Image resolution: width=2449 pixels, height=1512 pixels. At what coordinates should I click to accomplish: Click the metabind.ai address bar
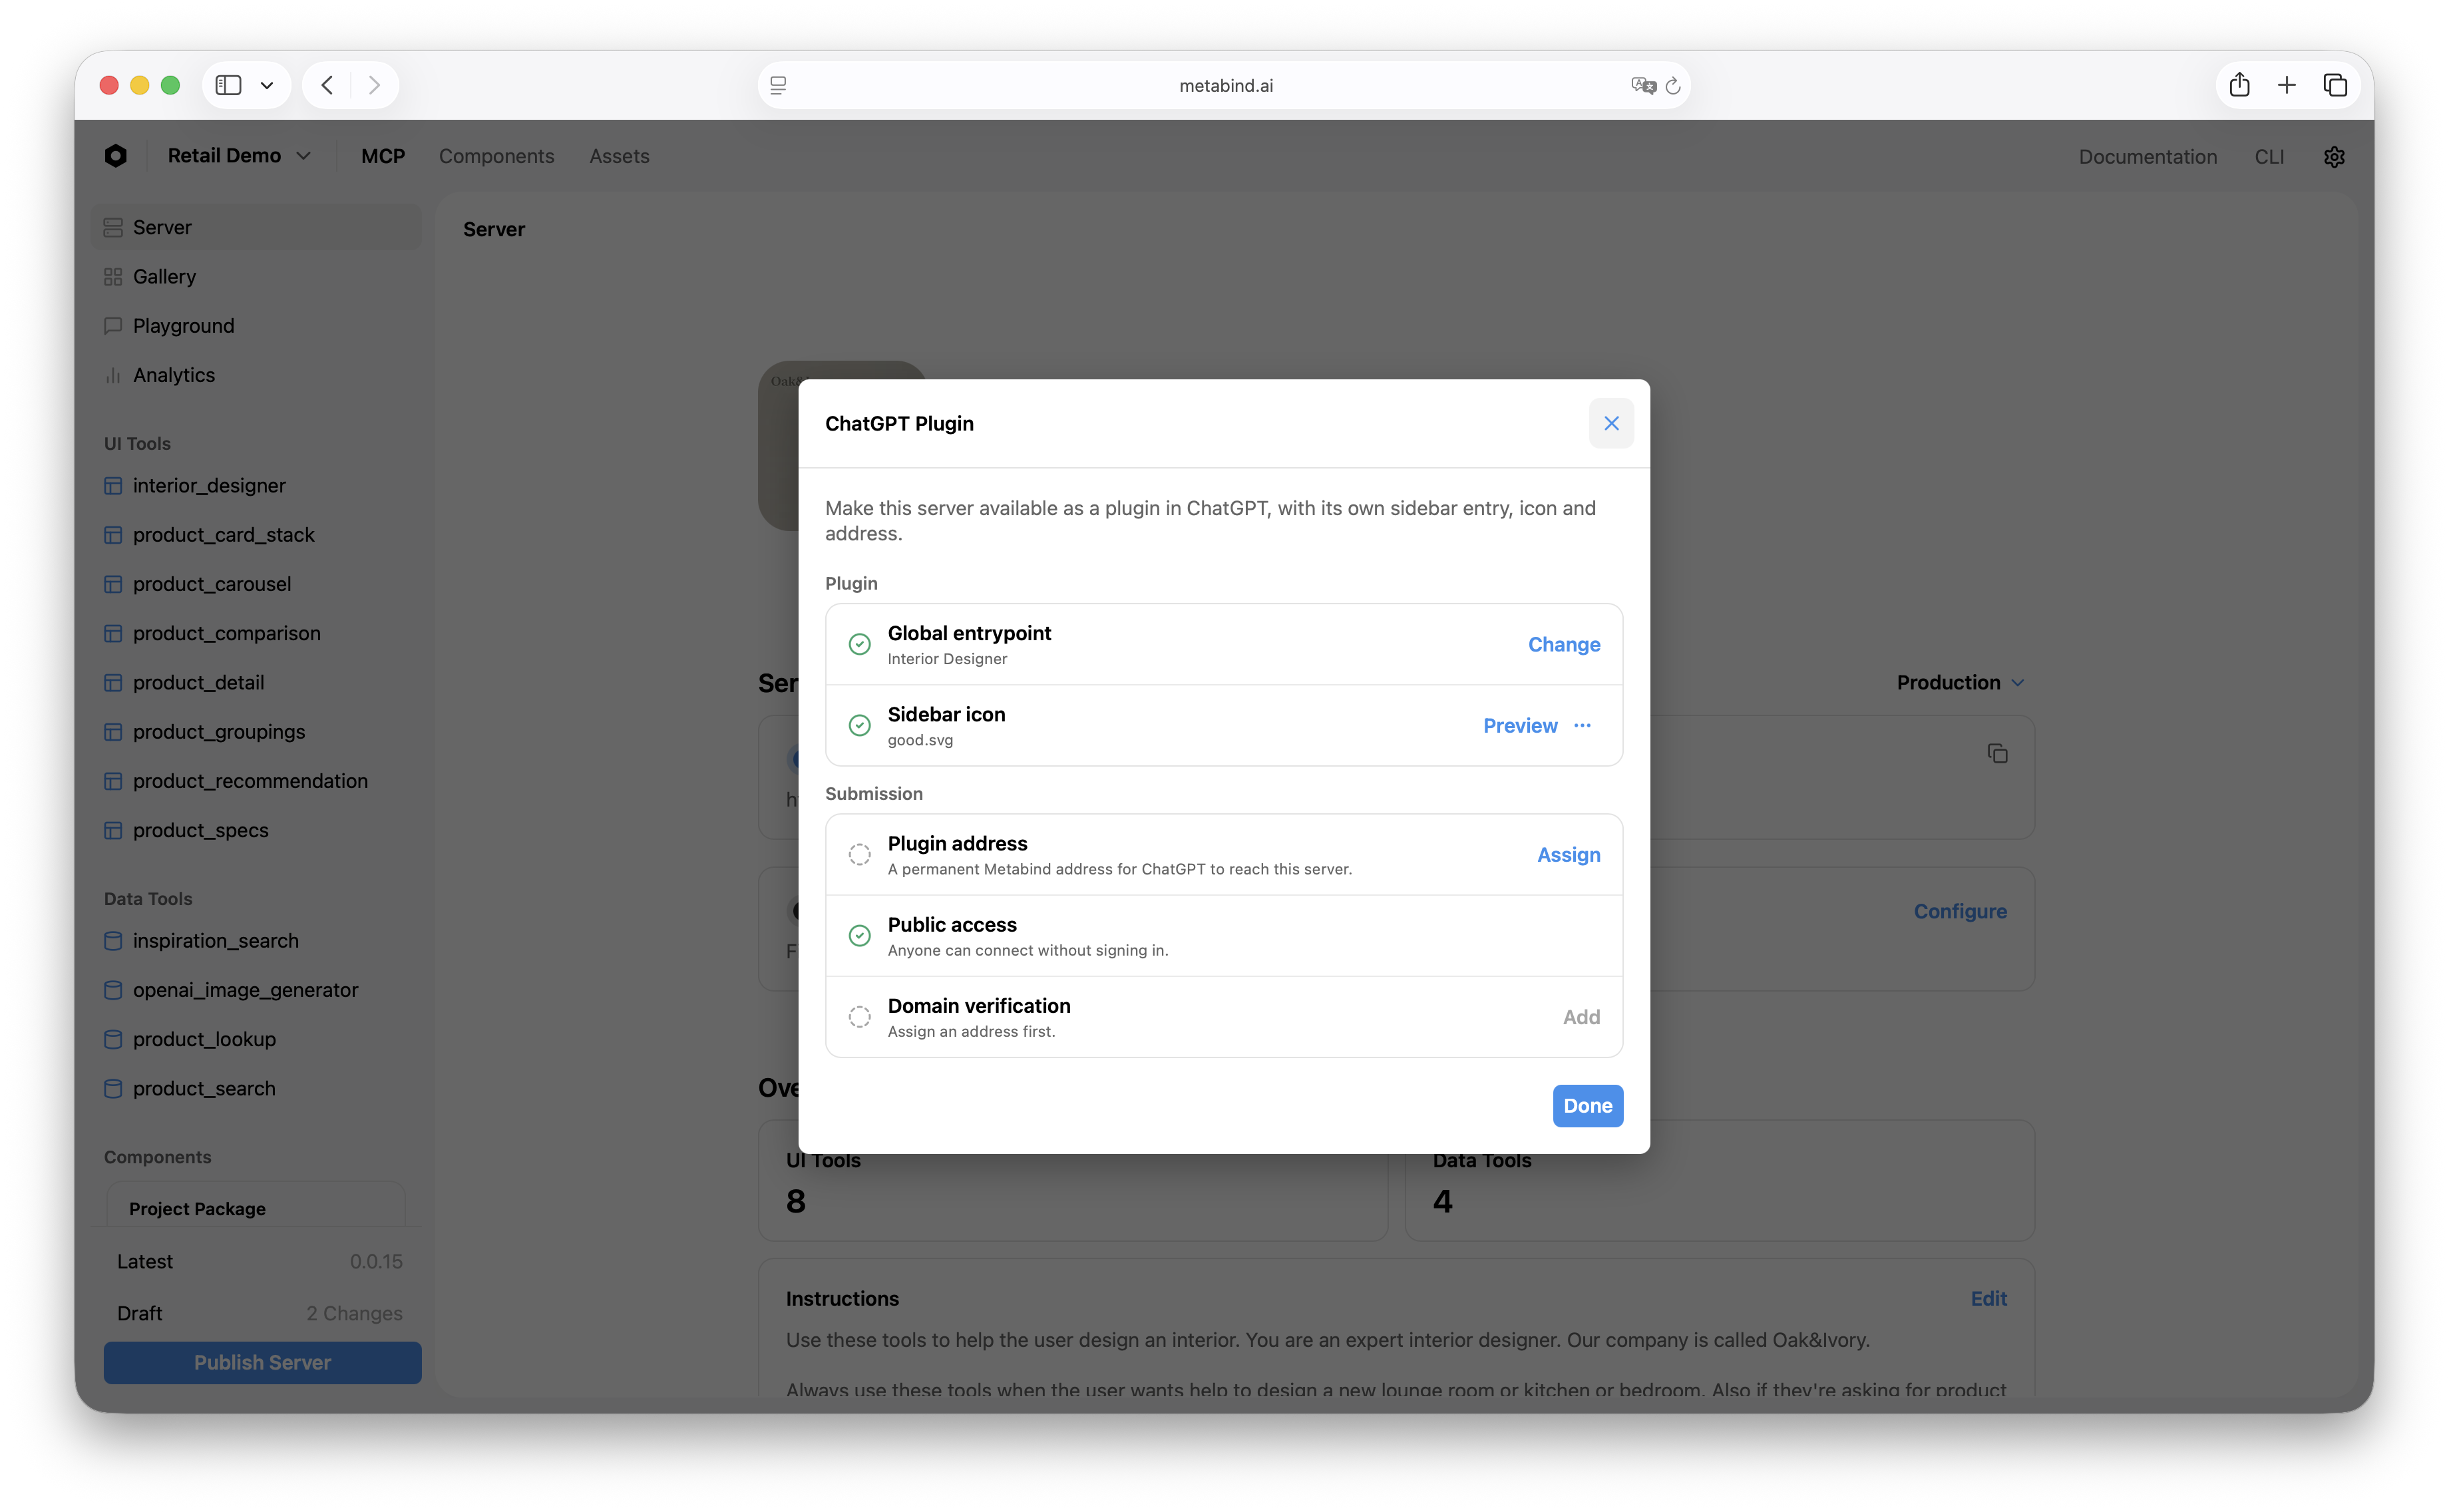click(1224, 86)
